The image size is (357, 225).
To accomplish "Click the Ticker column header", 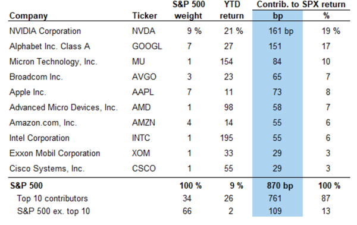I will [145, 15].
